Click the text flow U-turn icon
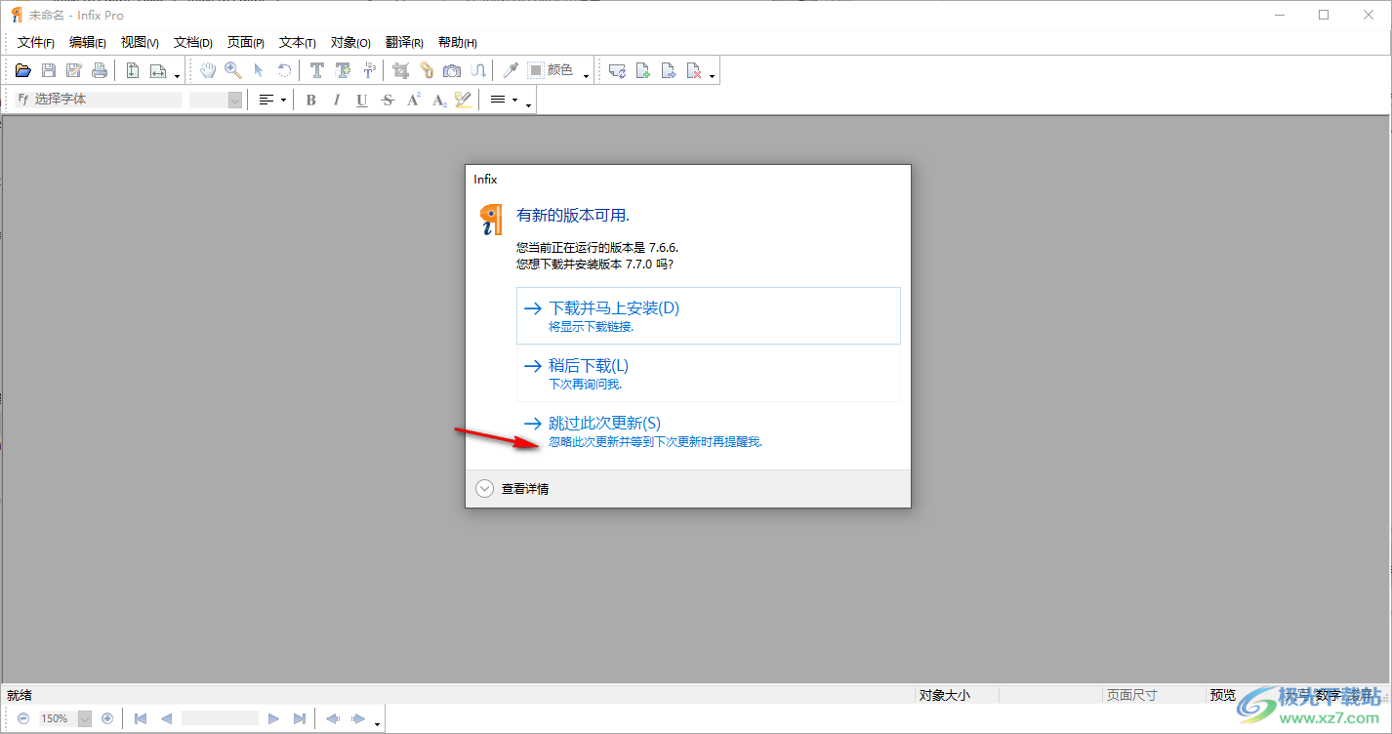 tap(477, 70)
